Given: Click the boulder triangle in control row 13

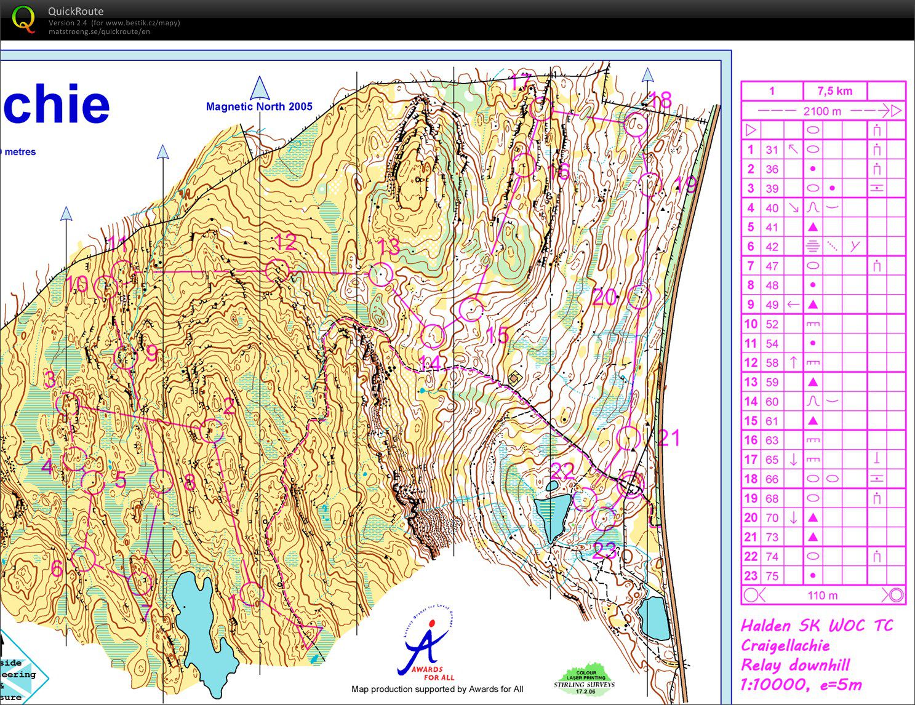Looking at the screenshot, I should pyautogui.click(x=813, y=382).
